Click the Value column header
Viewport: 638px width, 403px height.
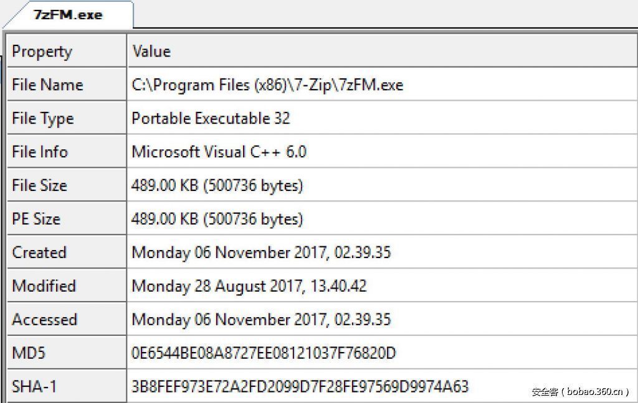pos(151,52)
